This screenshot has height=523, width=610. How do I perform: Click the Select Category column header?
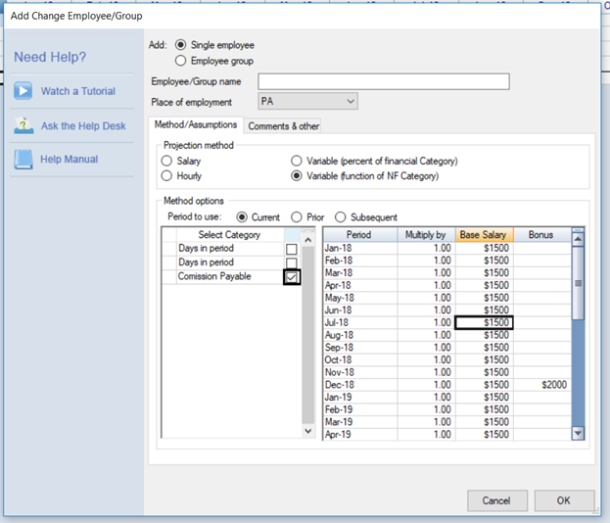(229, 235)
